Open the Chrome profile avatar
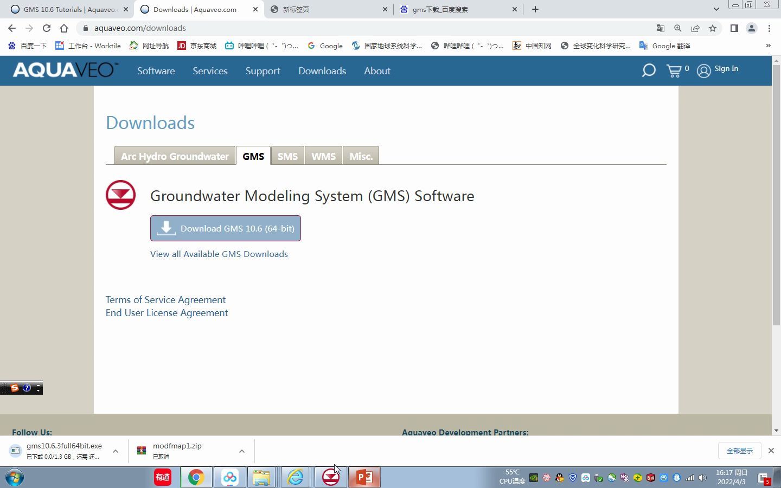This screenshot has width=781, height=488. pyautogui.click(x=752, y=28)
